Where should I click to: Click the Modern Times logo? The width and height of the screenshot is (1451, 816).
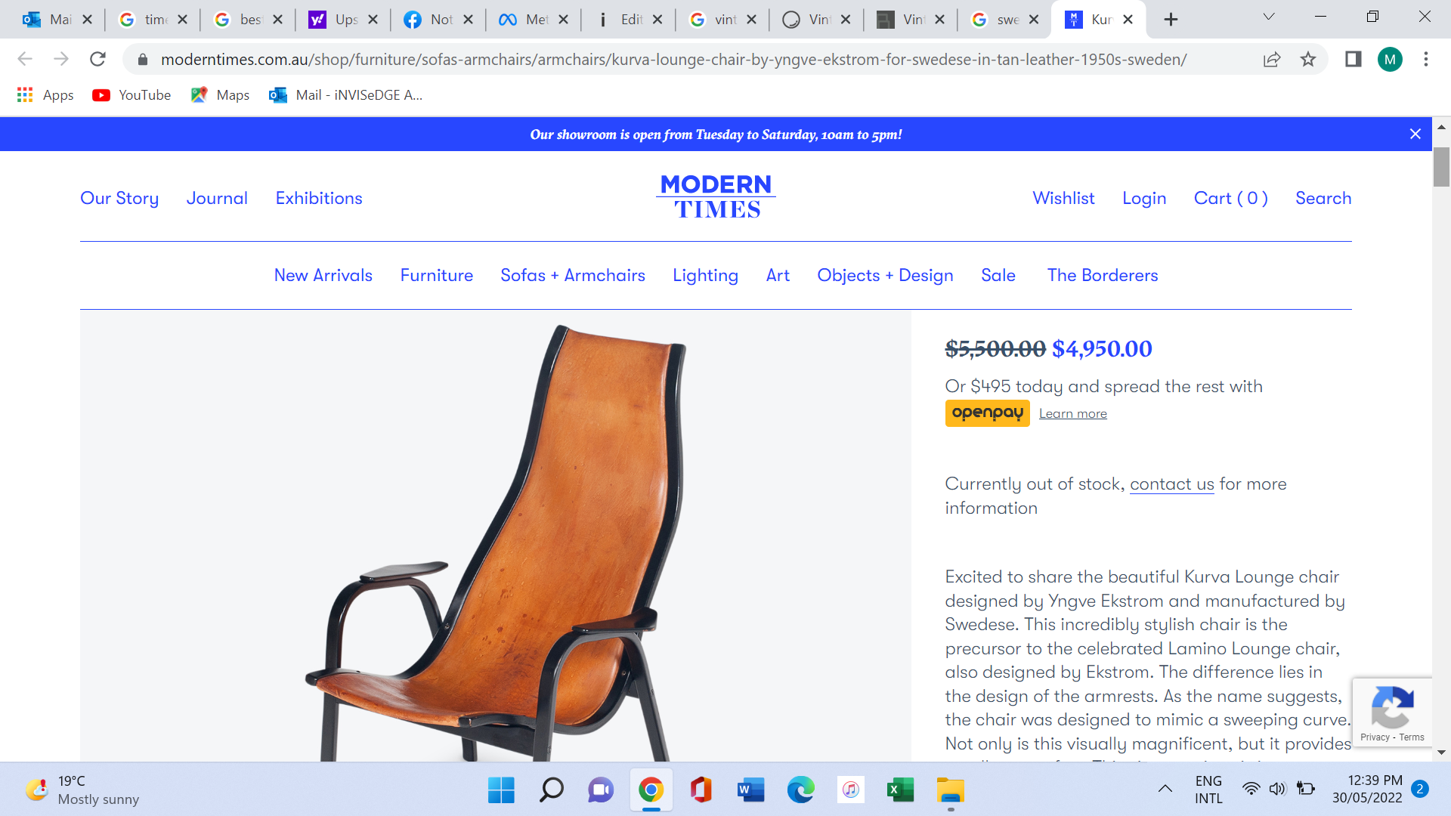[716, 196]
